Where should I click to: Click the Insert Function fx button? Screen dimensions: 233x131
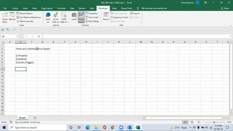pos(39,36)
